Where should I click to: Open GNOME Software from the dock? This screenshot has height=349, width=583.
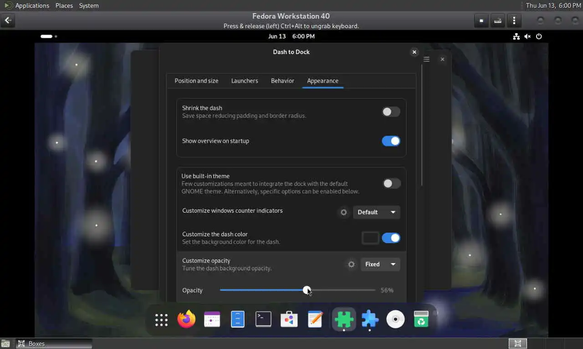coord(289,319)
